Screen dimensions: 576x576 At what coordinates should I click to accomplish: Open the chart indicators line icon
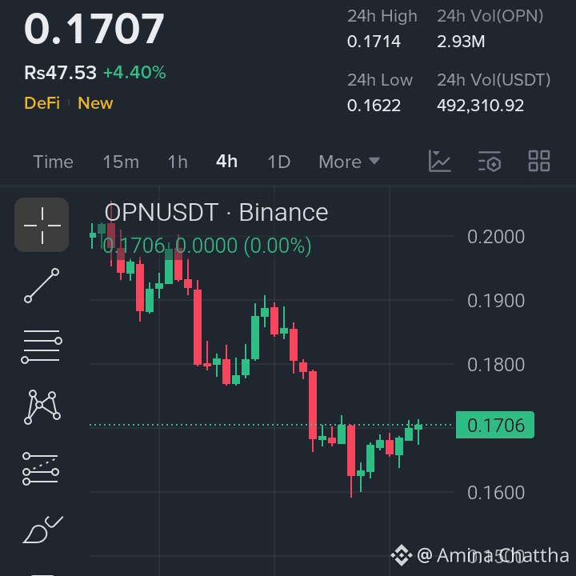tap(440, 162)
